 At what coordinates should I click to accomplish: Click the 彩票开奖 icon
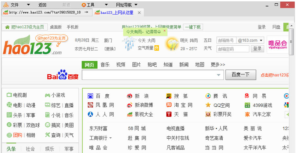click(x=208, y=114)
